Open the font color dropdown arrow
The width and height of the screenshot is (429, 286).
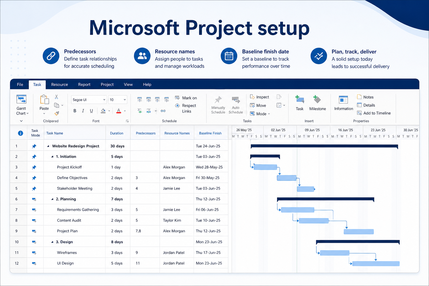[125, 111]
